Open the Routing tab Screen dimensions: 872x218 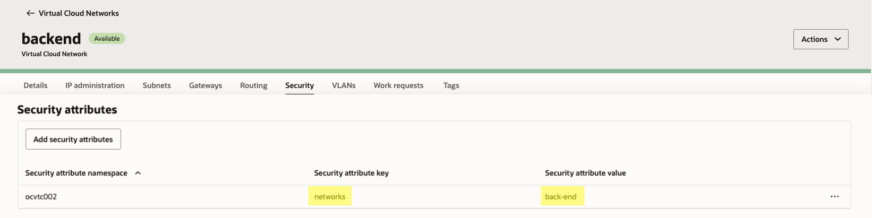click(x=254, y=85)
